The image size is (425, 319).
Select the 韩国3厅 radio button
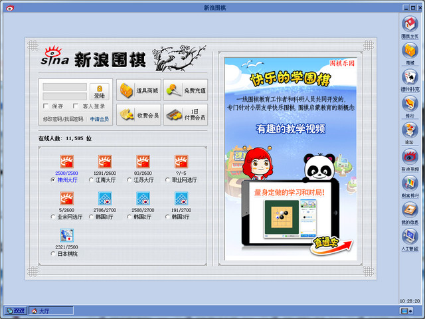tap(167, 217)
